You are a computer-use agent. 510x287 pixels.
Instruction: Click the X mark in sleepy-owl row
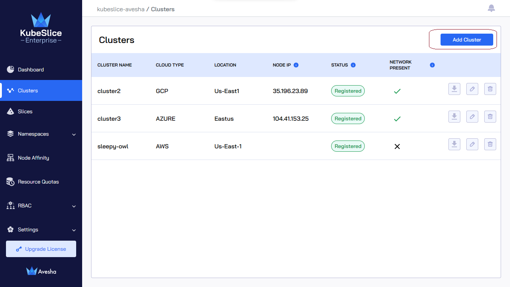point(397,146)
